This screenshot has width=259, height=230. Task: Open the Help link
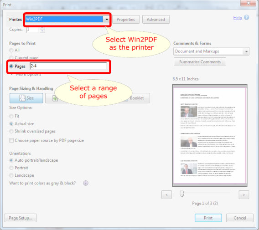238,18
